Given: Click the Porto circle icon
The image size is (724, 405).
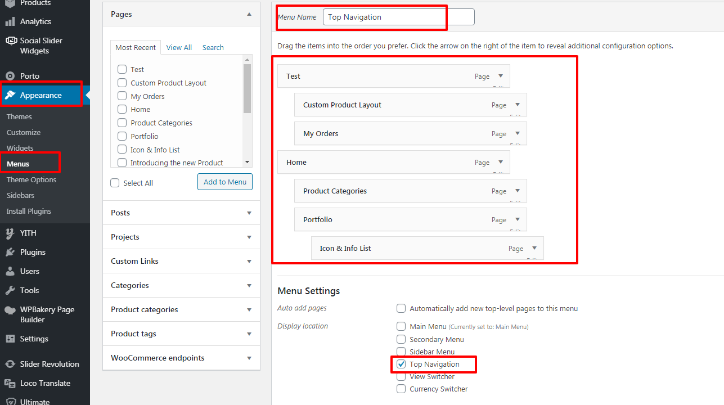Looking at the screenshot, I should pyautogui.click(x=10, y=76).
